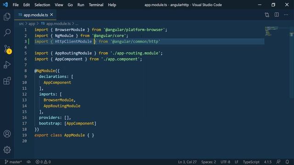294x165 pixels.
Task: Click AppComponent on line 10
Action: 57,82
